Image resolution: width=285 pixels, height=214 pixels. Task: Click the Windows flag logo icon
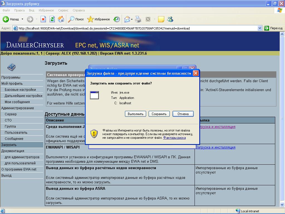click(279, 10)
